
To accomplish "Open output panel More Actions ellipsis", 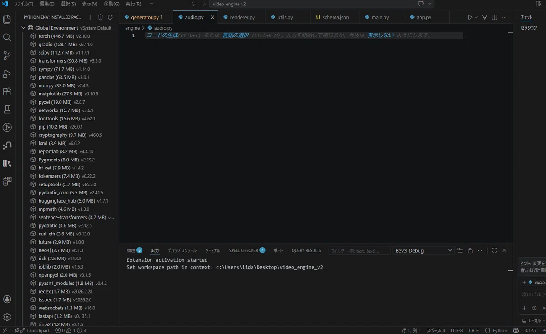I will point(480,250).
